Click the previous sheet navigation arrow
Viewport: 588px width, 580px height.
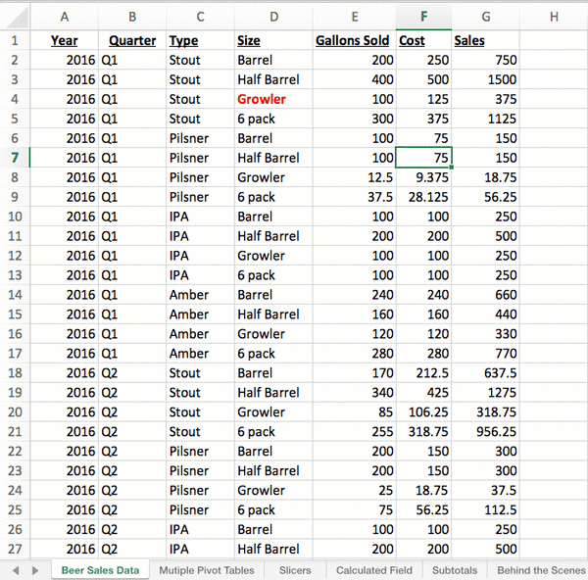(15, 570)
